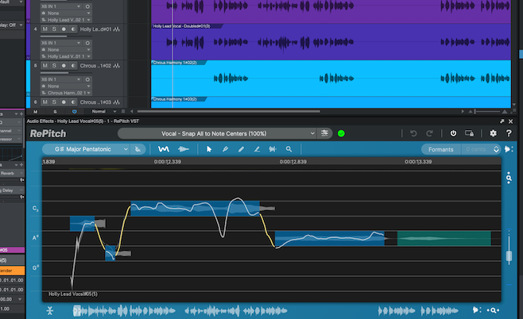
Task: Open track 5 automation waveform icon
Action: [x=116, y=66]
